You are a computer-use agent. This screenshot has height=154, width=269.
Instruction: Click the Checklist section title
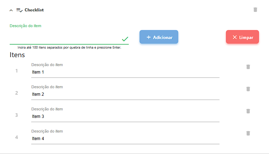[34, 10]
